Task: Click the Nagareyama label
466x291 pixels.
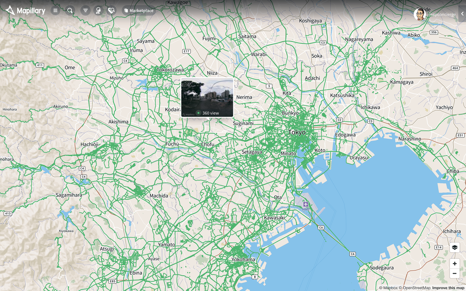Action: (x=359, y=39)
